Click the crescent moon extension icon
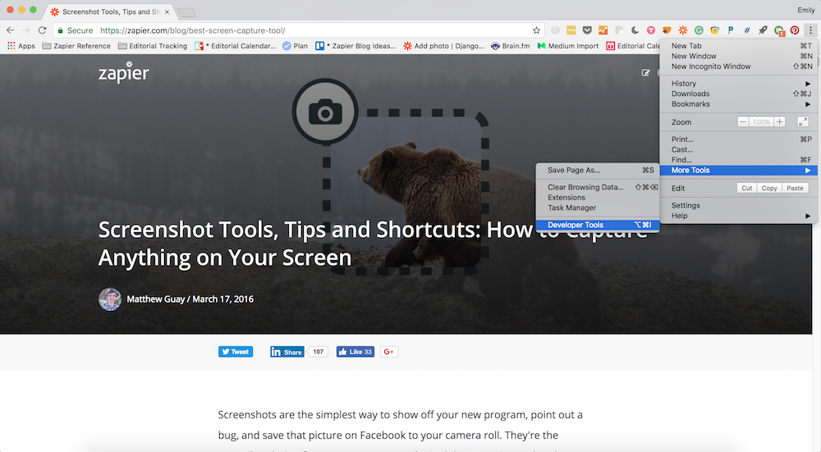The width and height of the screenshot is (821, 452). (635, 30)
